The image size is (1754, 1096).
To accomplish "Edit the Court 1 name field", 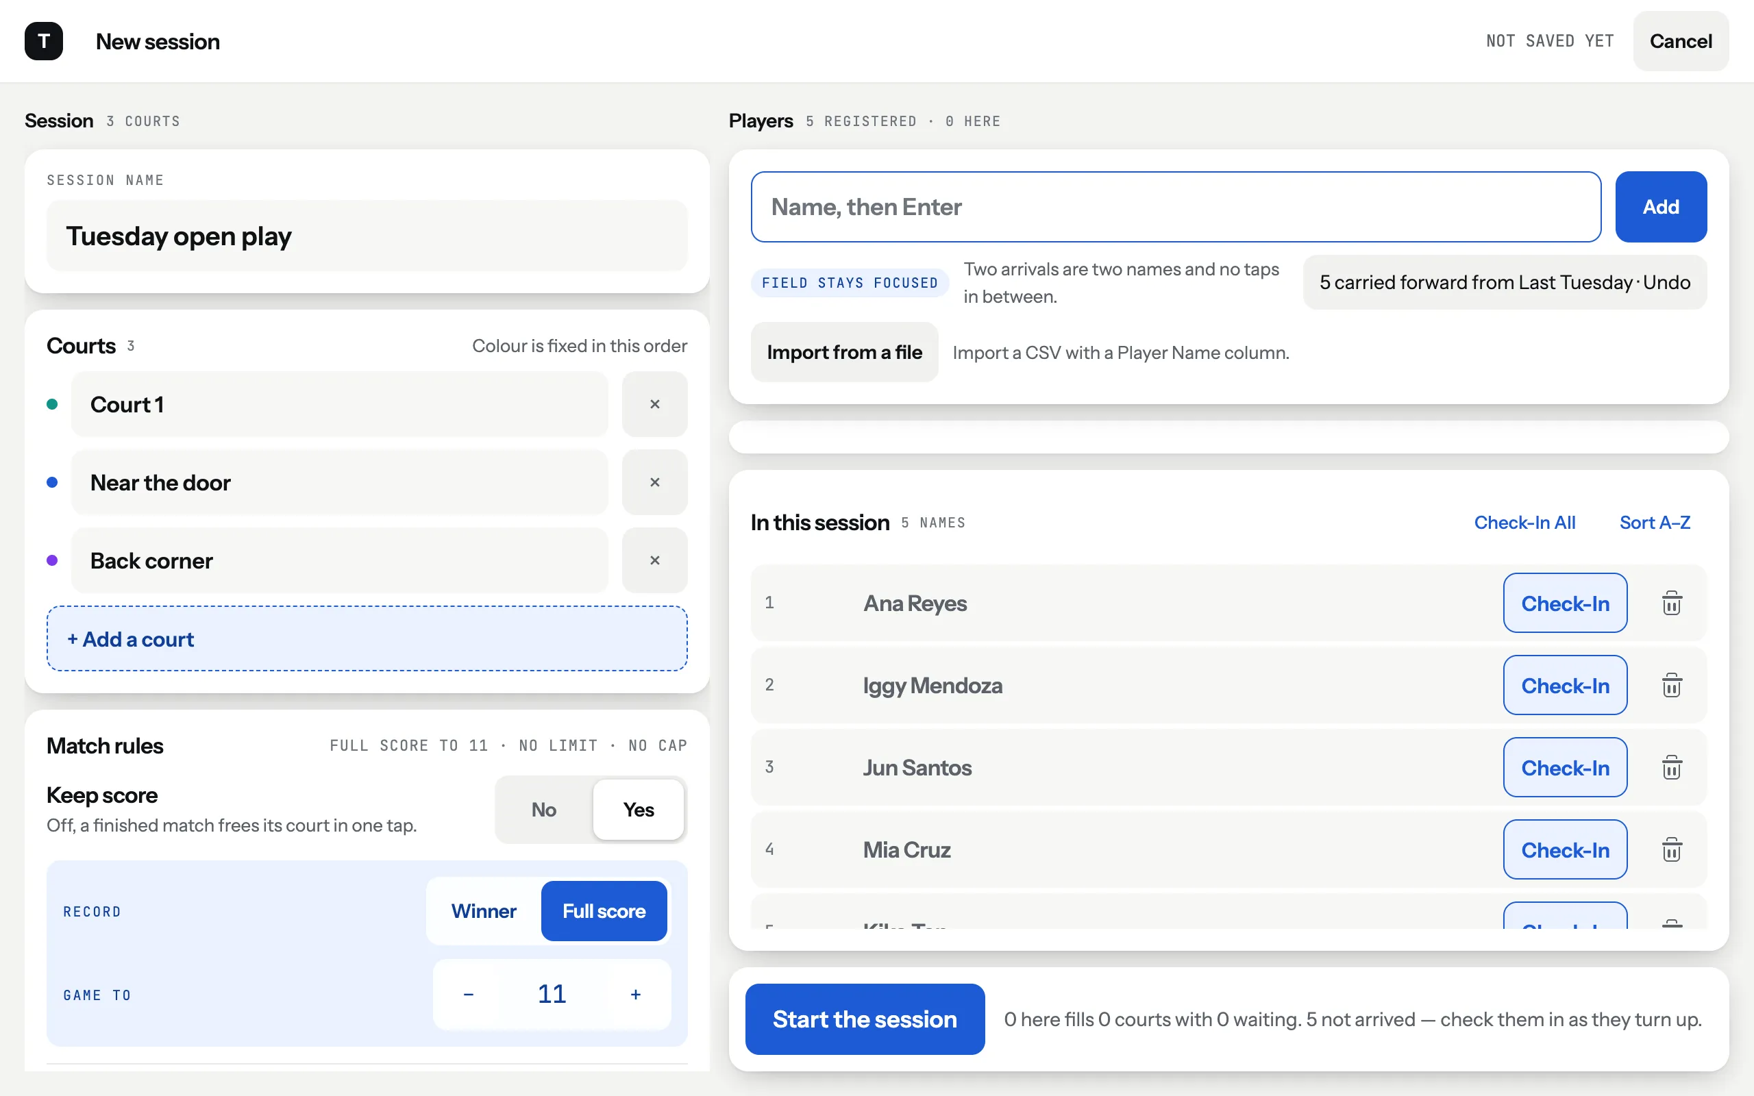I will [339, 404].
